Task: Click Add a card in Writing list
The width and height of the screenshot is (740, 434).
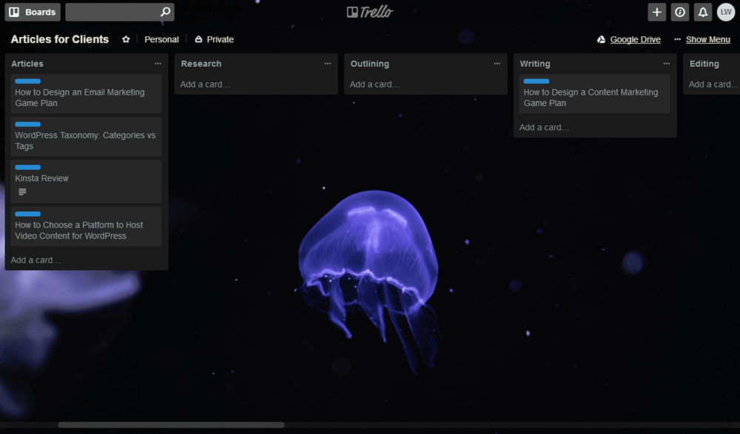Action: coord(544,127)
